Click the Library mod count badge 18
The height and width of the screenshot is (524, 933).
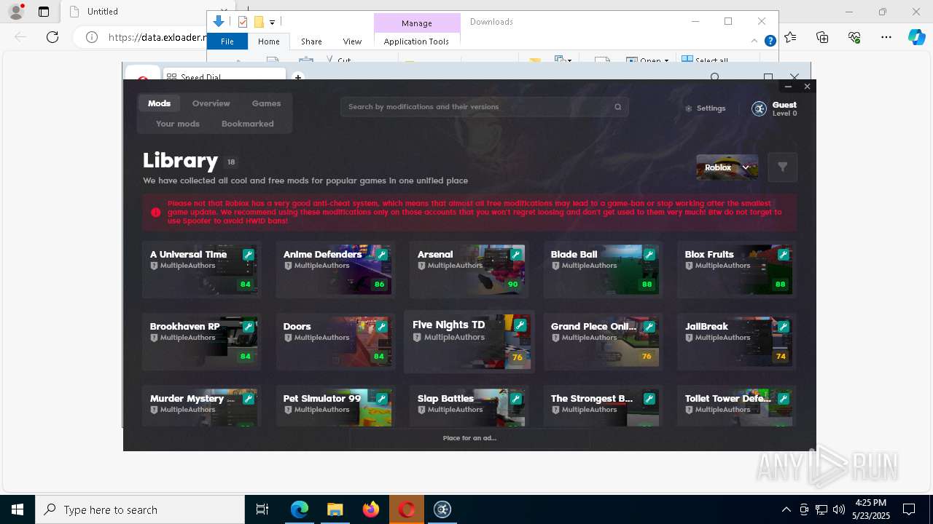pyautogui.click(x=231, y=162)
